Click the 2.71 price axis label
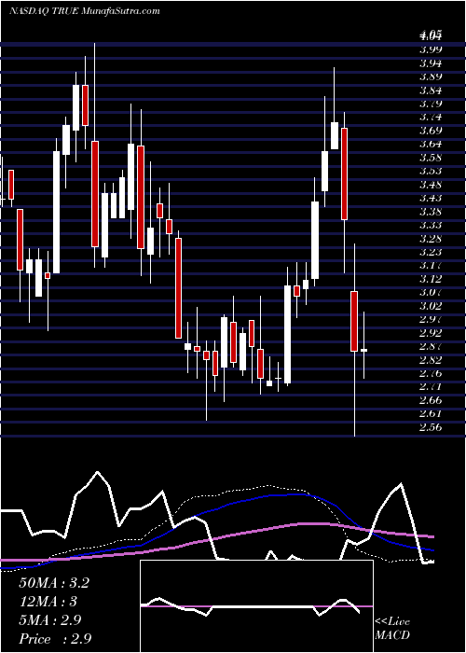The width and height of the screenshot is (466, 653). [x=431, y=386]
